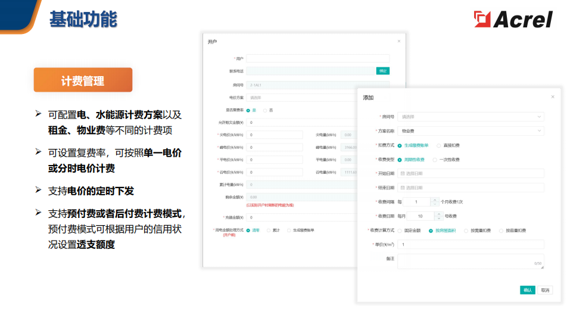
Task: Click the 收费日期 day number field
Action: point(420,216)
